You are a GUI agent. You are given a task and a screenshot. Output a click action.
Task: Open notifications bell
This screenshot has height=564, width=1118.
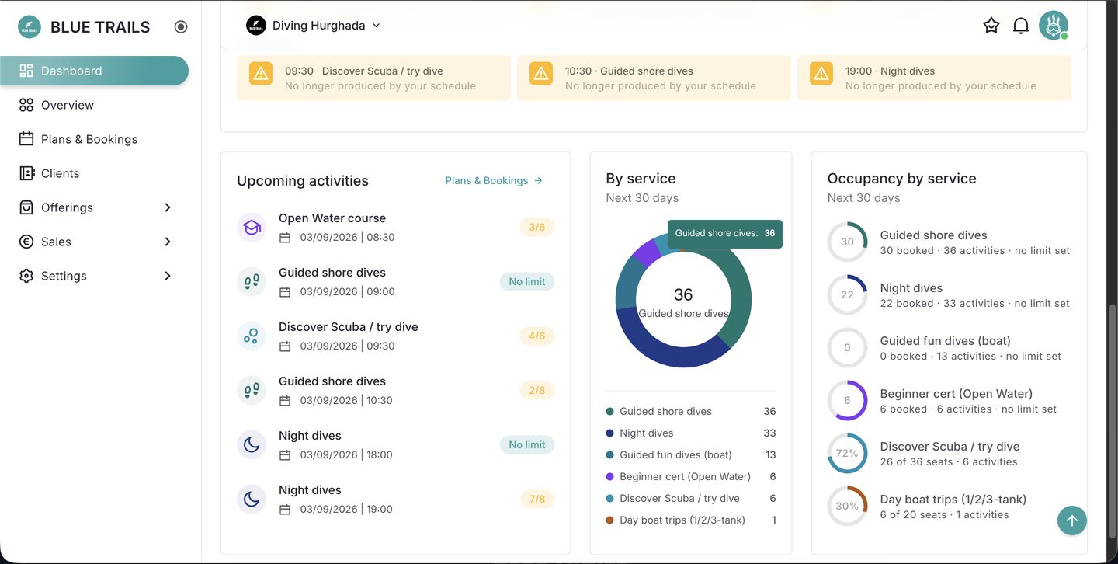pos(1021,26)
